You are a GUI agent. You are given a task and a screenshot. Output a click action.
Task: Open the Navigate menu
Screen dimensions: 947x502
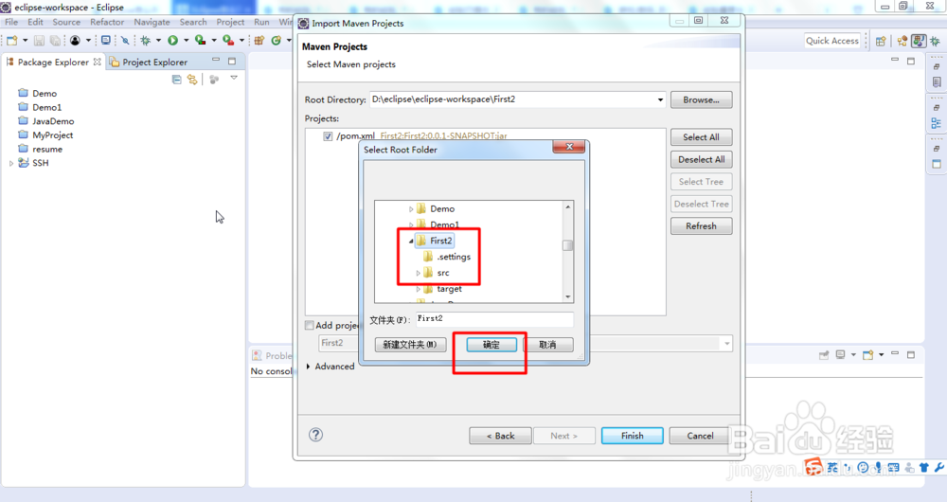[x=152, y=22]
